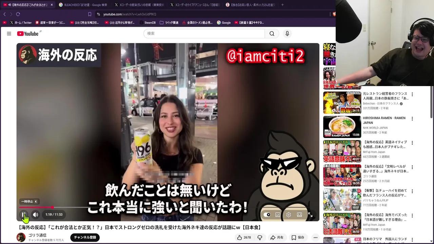The height and width of the screenshot is (244, 434).
Task: Open HIROSHIMA RAMEN video thumbnail
Action: point(342,127)
